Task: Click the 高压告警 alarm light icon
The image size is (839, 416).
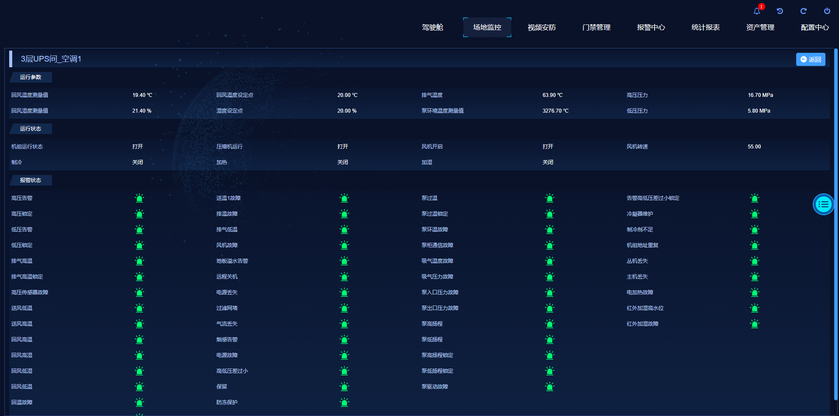Action: 139,198
